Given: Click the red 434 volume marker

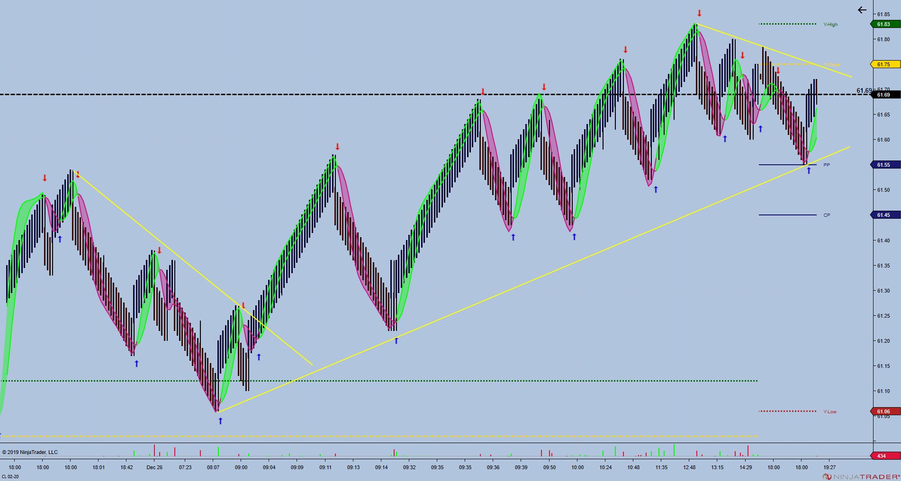Looking at the screenshot, I should pyautogui.click(x=885, y=456).
